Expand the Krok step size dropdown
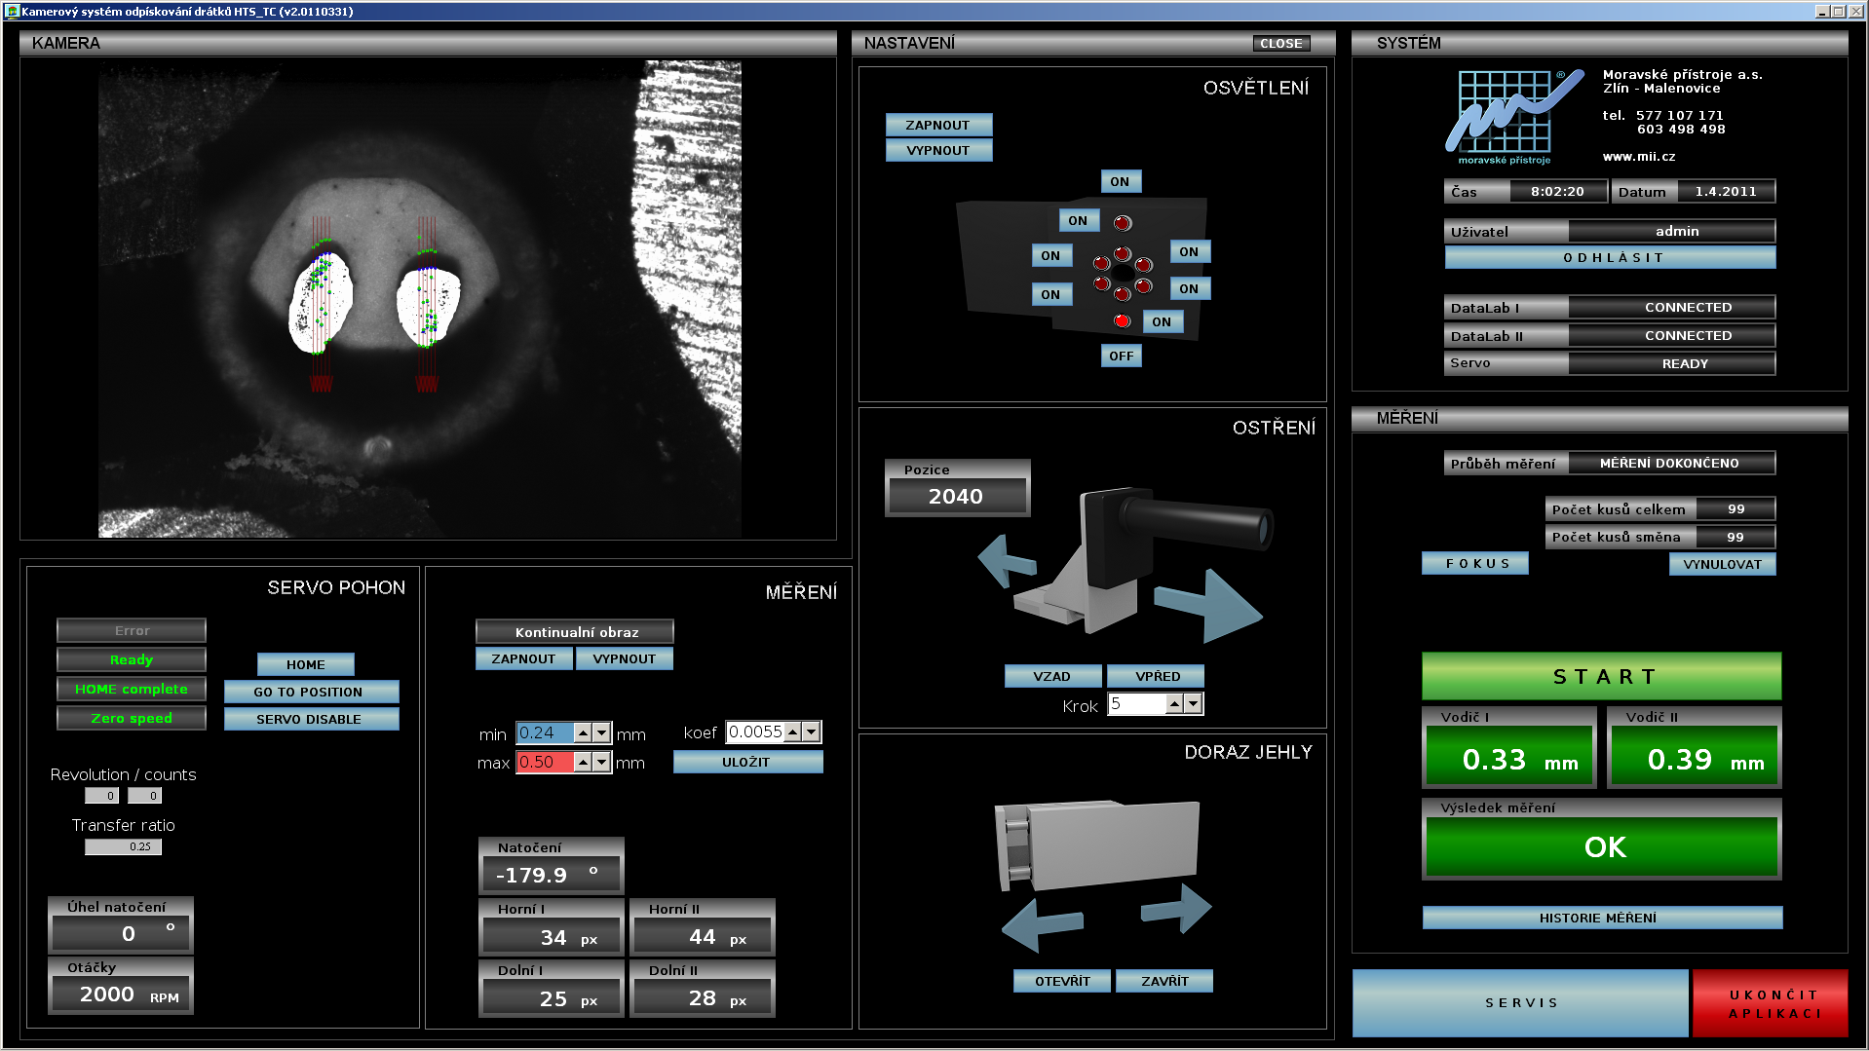Image resolution: width=1869 pixels, height=1051 pixels. (x=1193, y=703)
